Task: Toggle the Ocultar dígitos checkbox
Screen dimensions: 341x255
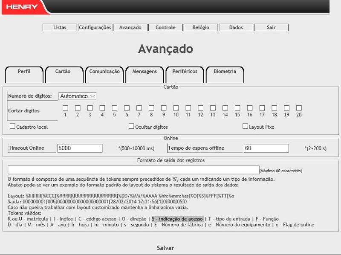Action: (131, 126)
